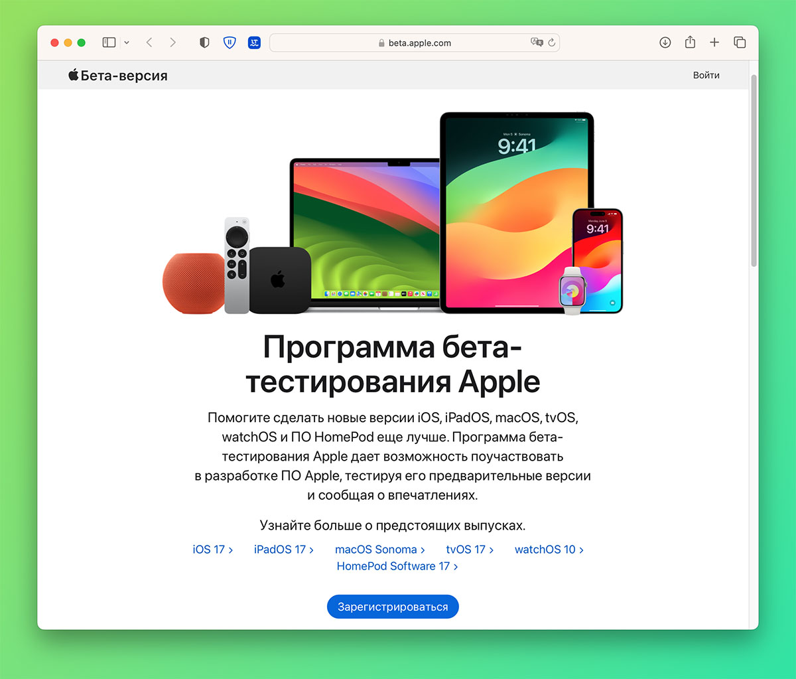Click the beta.apple.com address bar
This screenshot has height=679, width=796.
(415, 42)
